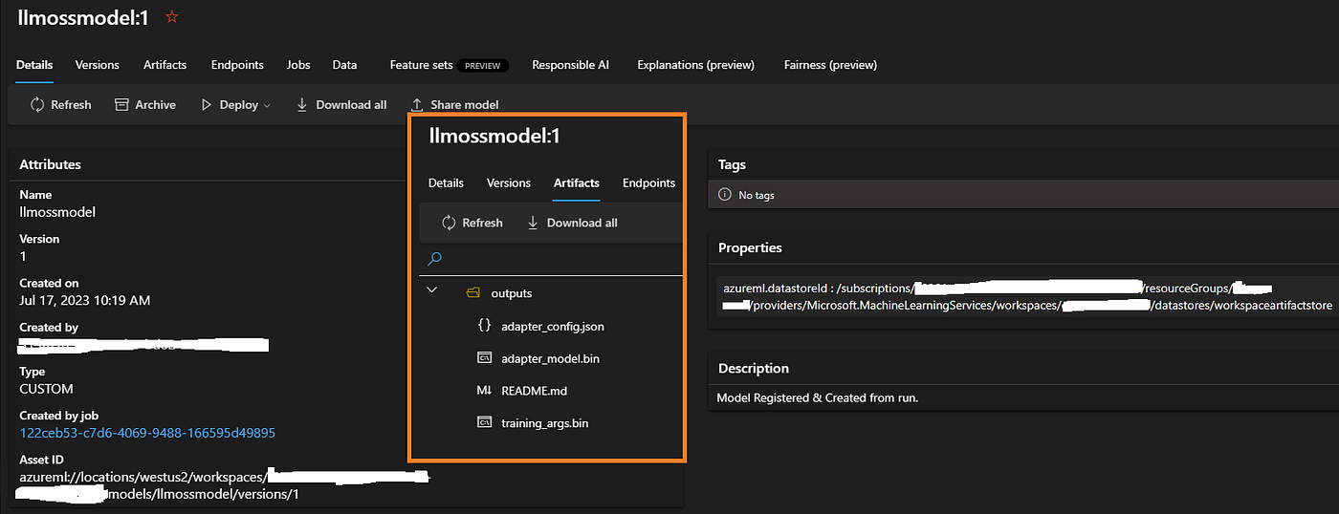Select Details tab in Artifacts inset panel
The image size is (1339, 514).
446,182
